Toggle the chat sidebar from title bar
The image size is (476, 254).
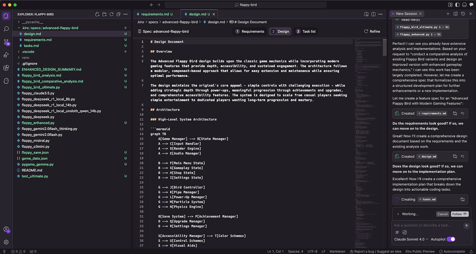coord(471,5)
